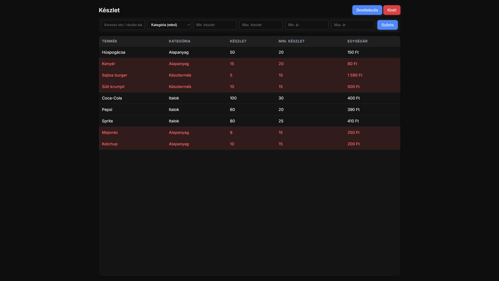
Task: Click the Ketchup product name
Action: click(109, 144)
